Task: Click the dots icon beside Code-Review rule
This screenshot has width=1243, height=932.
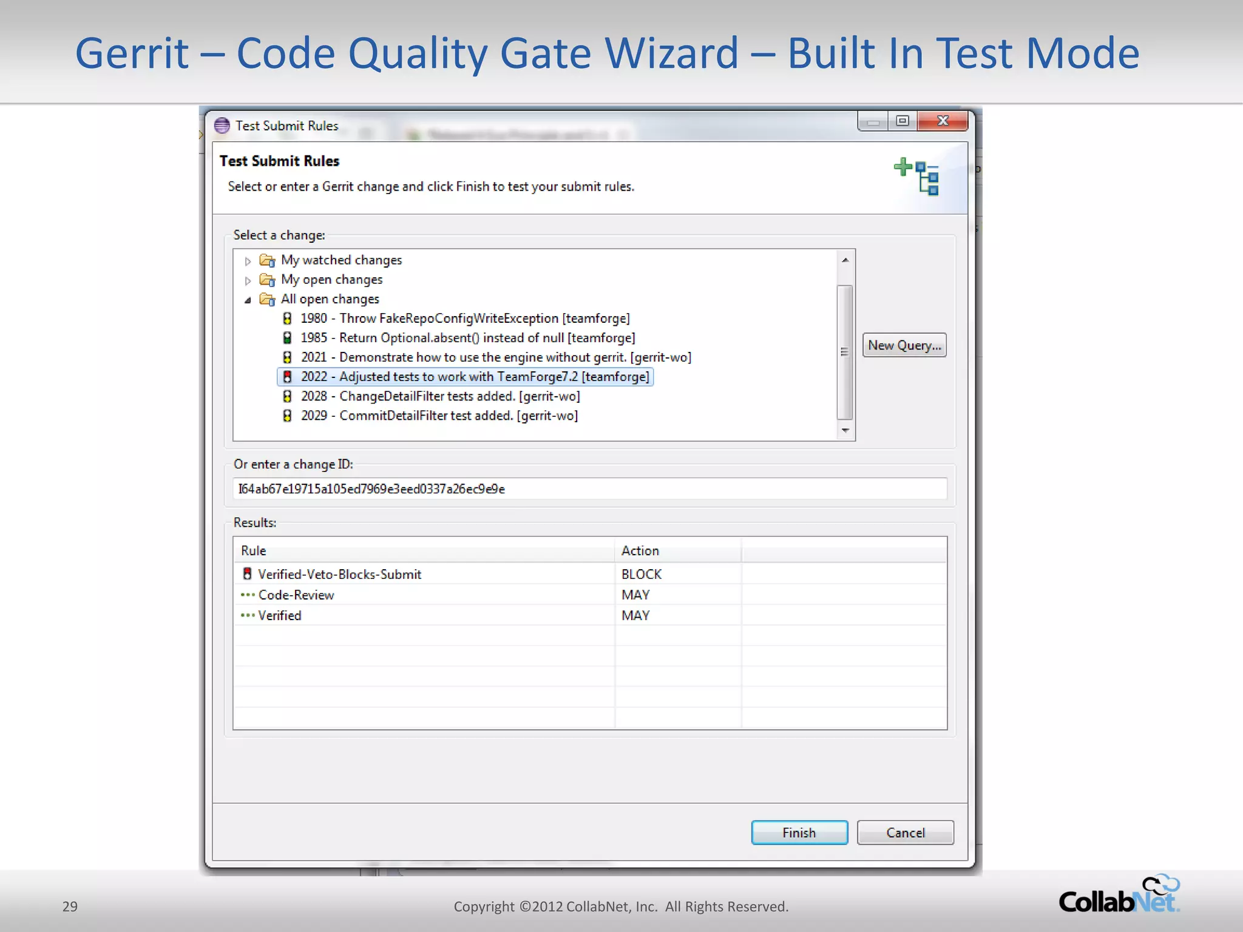Action: point(248,595)
